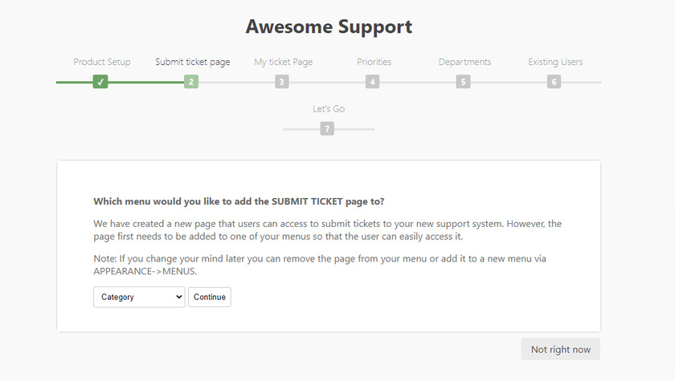The image size is (675, 381).
Task: Select step 5 Departments marker
Action: point(463,82)
